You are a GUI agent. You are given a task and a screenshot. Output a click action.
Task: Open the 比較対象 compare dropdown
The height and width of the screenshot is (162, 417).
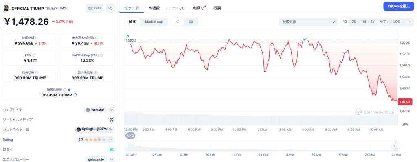(308, 22)
